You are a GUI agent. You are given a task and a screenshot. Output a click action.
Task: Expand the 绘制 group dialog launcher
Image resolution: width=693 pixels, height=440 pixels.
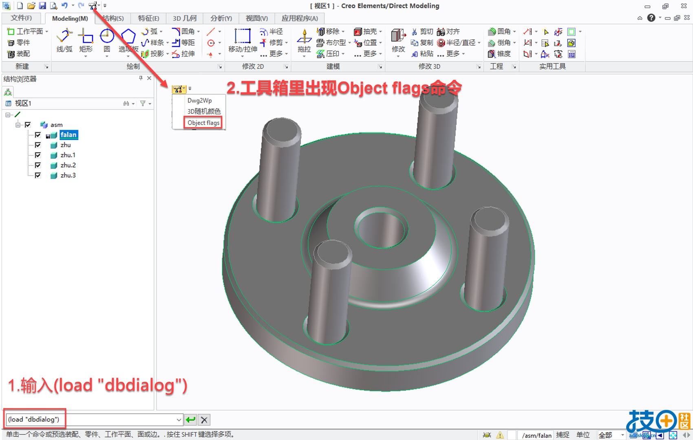click(x=220, y=66)
